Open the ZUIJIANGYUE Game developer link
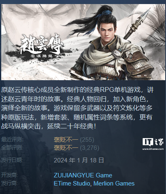Image resolution: width=166 pixels, height=194 pixels. point(83,175)
